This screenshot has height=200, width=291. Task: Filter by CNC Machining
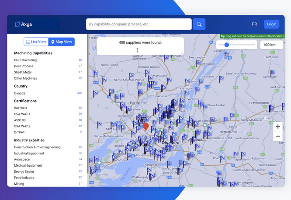tap(48, 60)
